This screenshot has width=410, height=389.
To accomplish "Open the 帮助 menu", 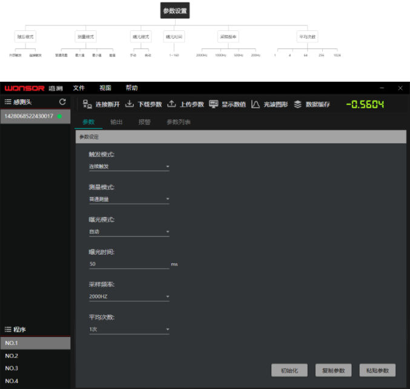I will (x=131, y=88).
